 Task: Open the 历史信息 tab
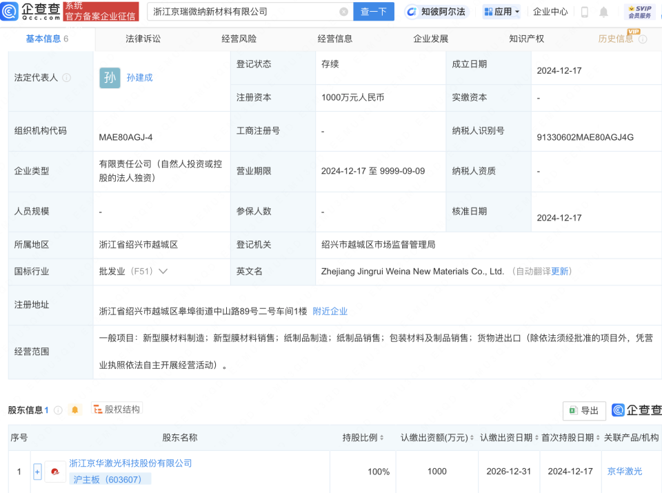coord(615,39)
